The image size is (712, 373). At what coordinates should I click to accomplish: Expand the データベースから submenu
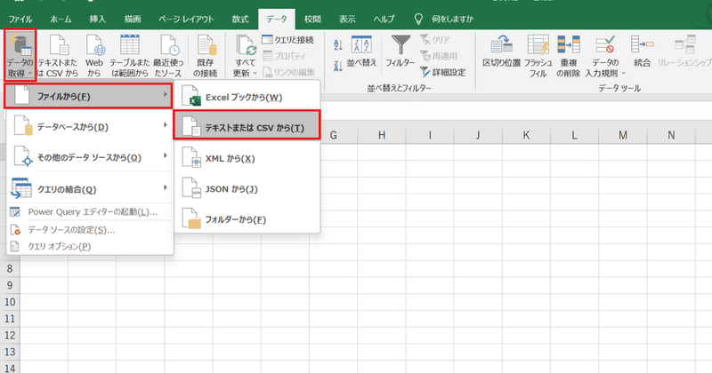(x=90, y=127)
